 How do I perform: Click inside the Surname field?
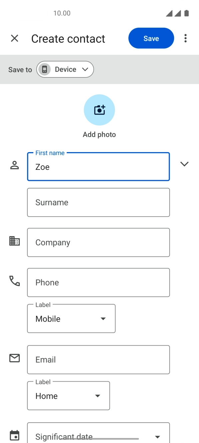pyautogui.click(x=98, y=202)
